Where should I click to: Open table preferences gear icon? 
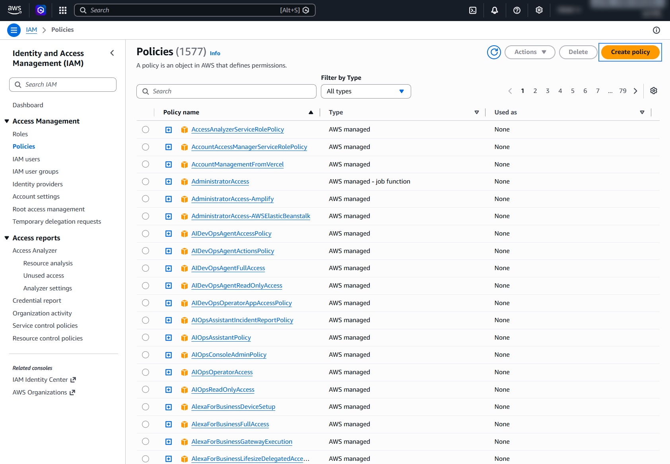pos(654,91)
